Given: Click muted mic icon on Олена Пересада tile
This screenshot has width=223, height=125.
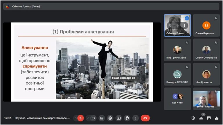Looking at the screenshot, I should point(216,18).
